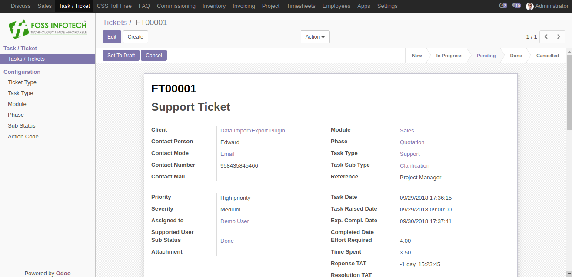Click the Cancel button
The image size is (572, 277).
(x=154, y=56)
